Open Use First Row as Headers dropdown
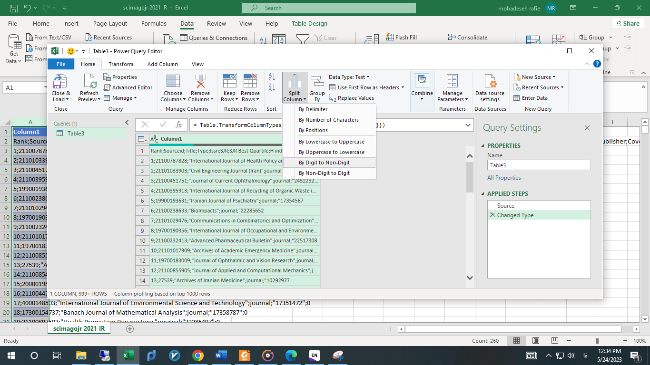Viewport: 650px width, 365px height. 366,87
